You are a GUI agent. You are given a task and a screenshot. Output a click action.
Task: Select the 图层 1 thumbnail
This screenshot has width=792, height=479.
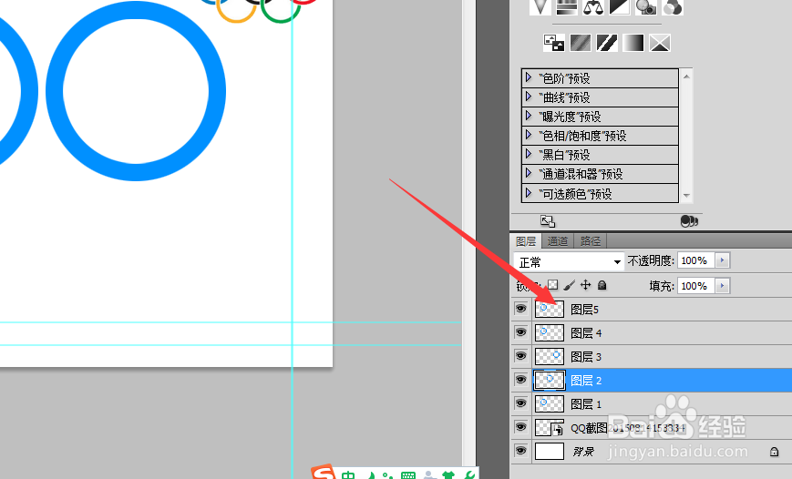[x=550, y=403]
